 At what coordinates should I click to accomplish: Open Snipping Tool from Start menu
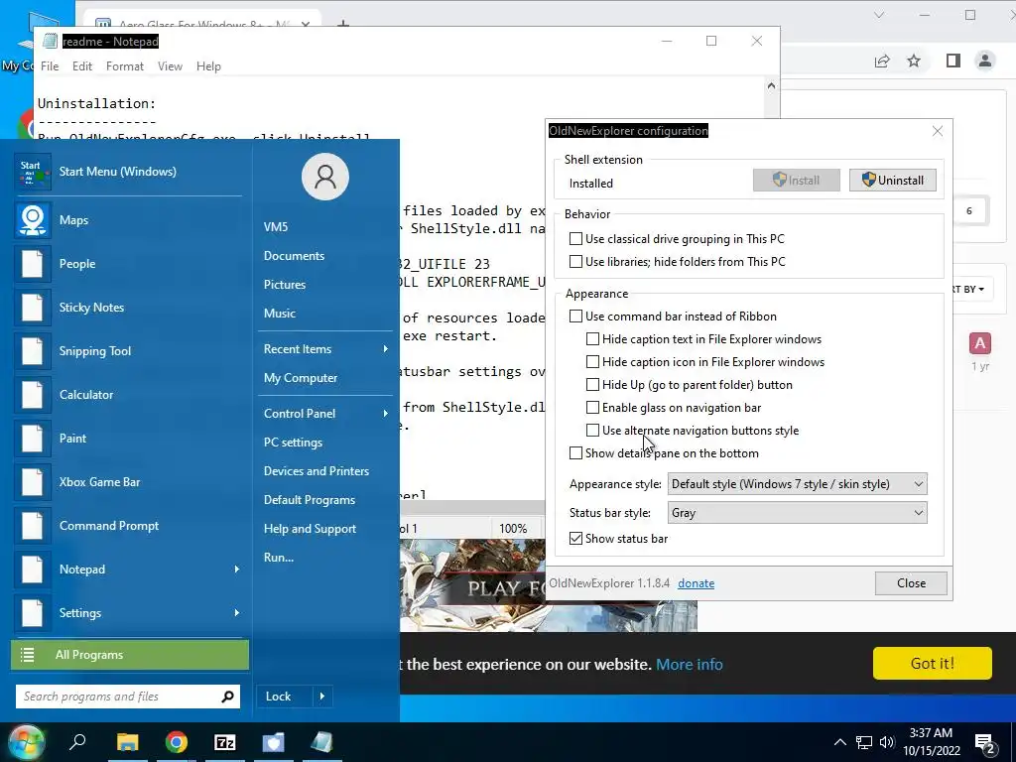(x=33, y=351)
